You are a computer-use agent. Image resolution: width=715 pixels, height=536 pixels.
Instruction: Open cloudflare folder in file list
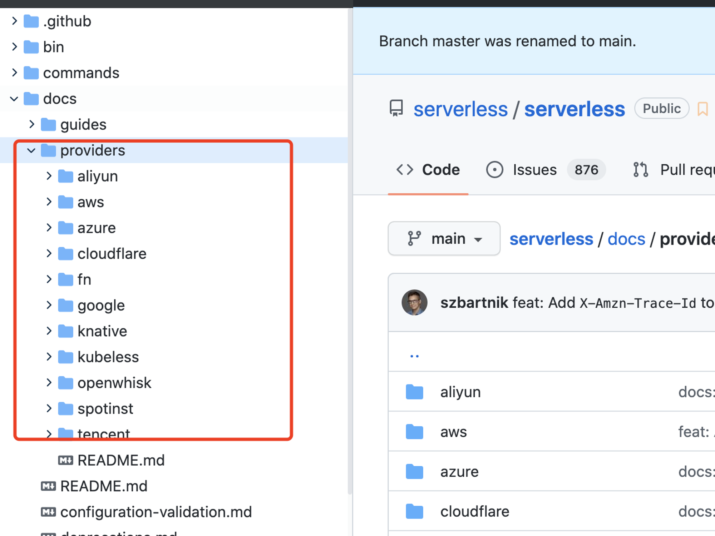pyautogui.click(x=475, y=511)
